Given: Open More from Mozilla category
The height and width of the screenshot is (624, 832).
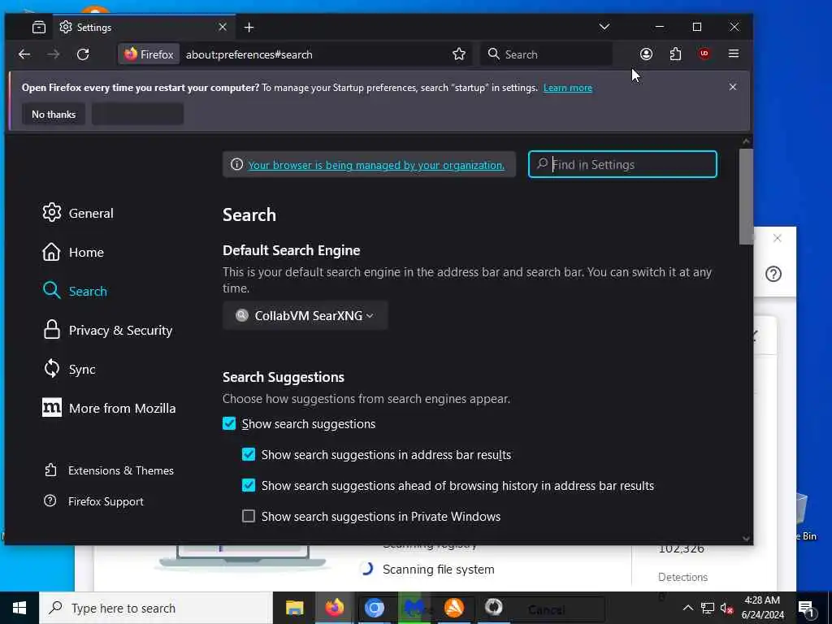Looking at the screenshot, I should 110,408.
